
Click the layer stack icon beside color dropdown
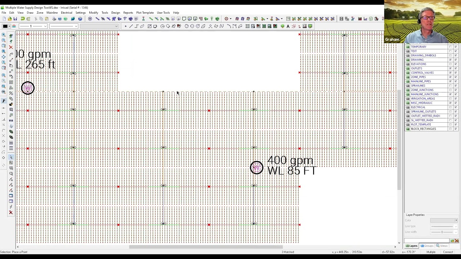[x=14, y=26]
